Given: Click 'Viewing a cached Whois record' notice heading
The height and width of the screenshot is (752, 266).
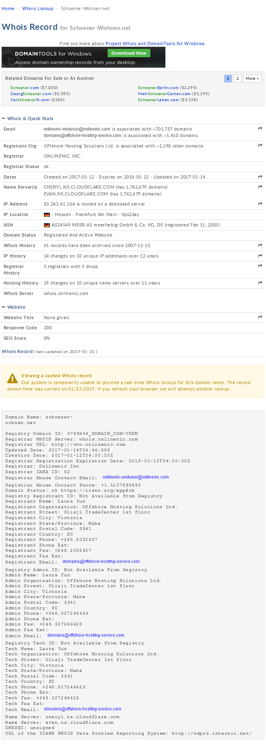Looking at the screenshot, I should point(56,376).
